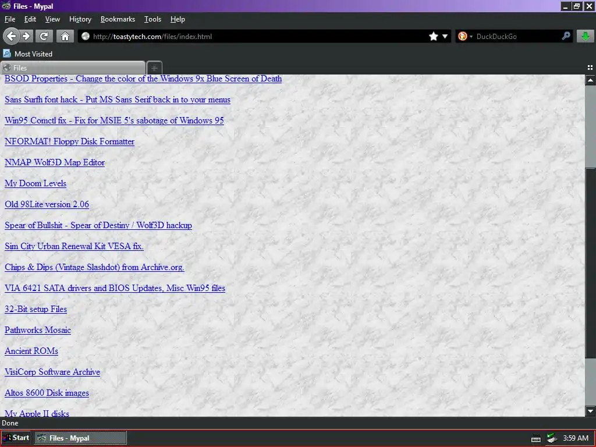Screen dimensions: 596x447
Task: Reload the page with the refresh icon
Action: click(x=44, y=36)
